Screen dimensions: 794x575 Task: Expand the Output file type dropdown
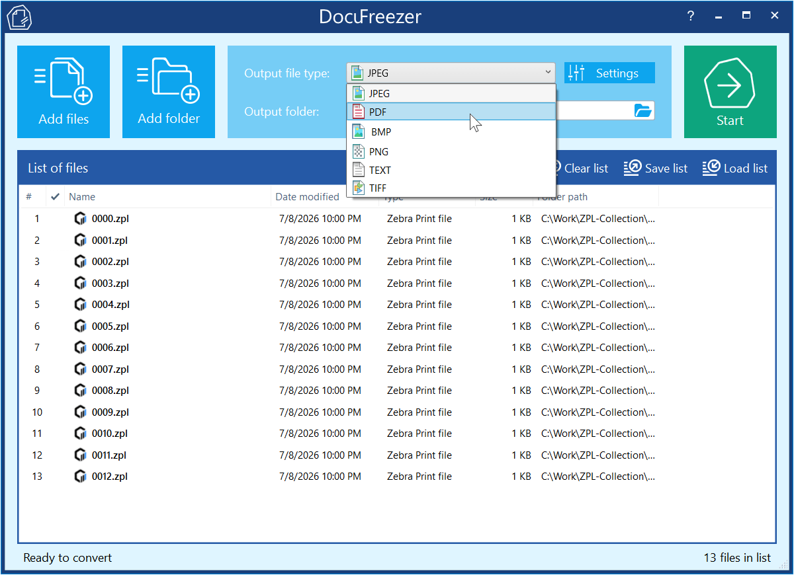coord(451,73)
